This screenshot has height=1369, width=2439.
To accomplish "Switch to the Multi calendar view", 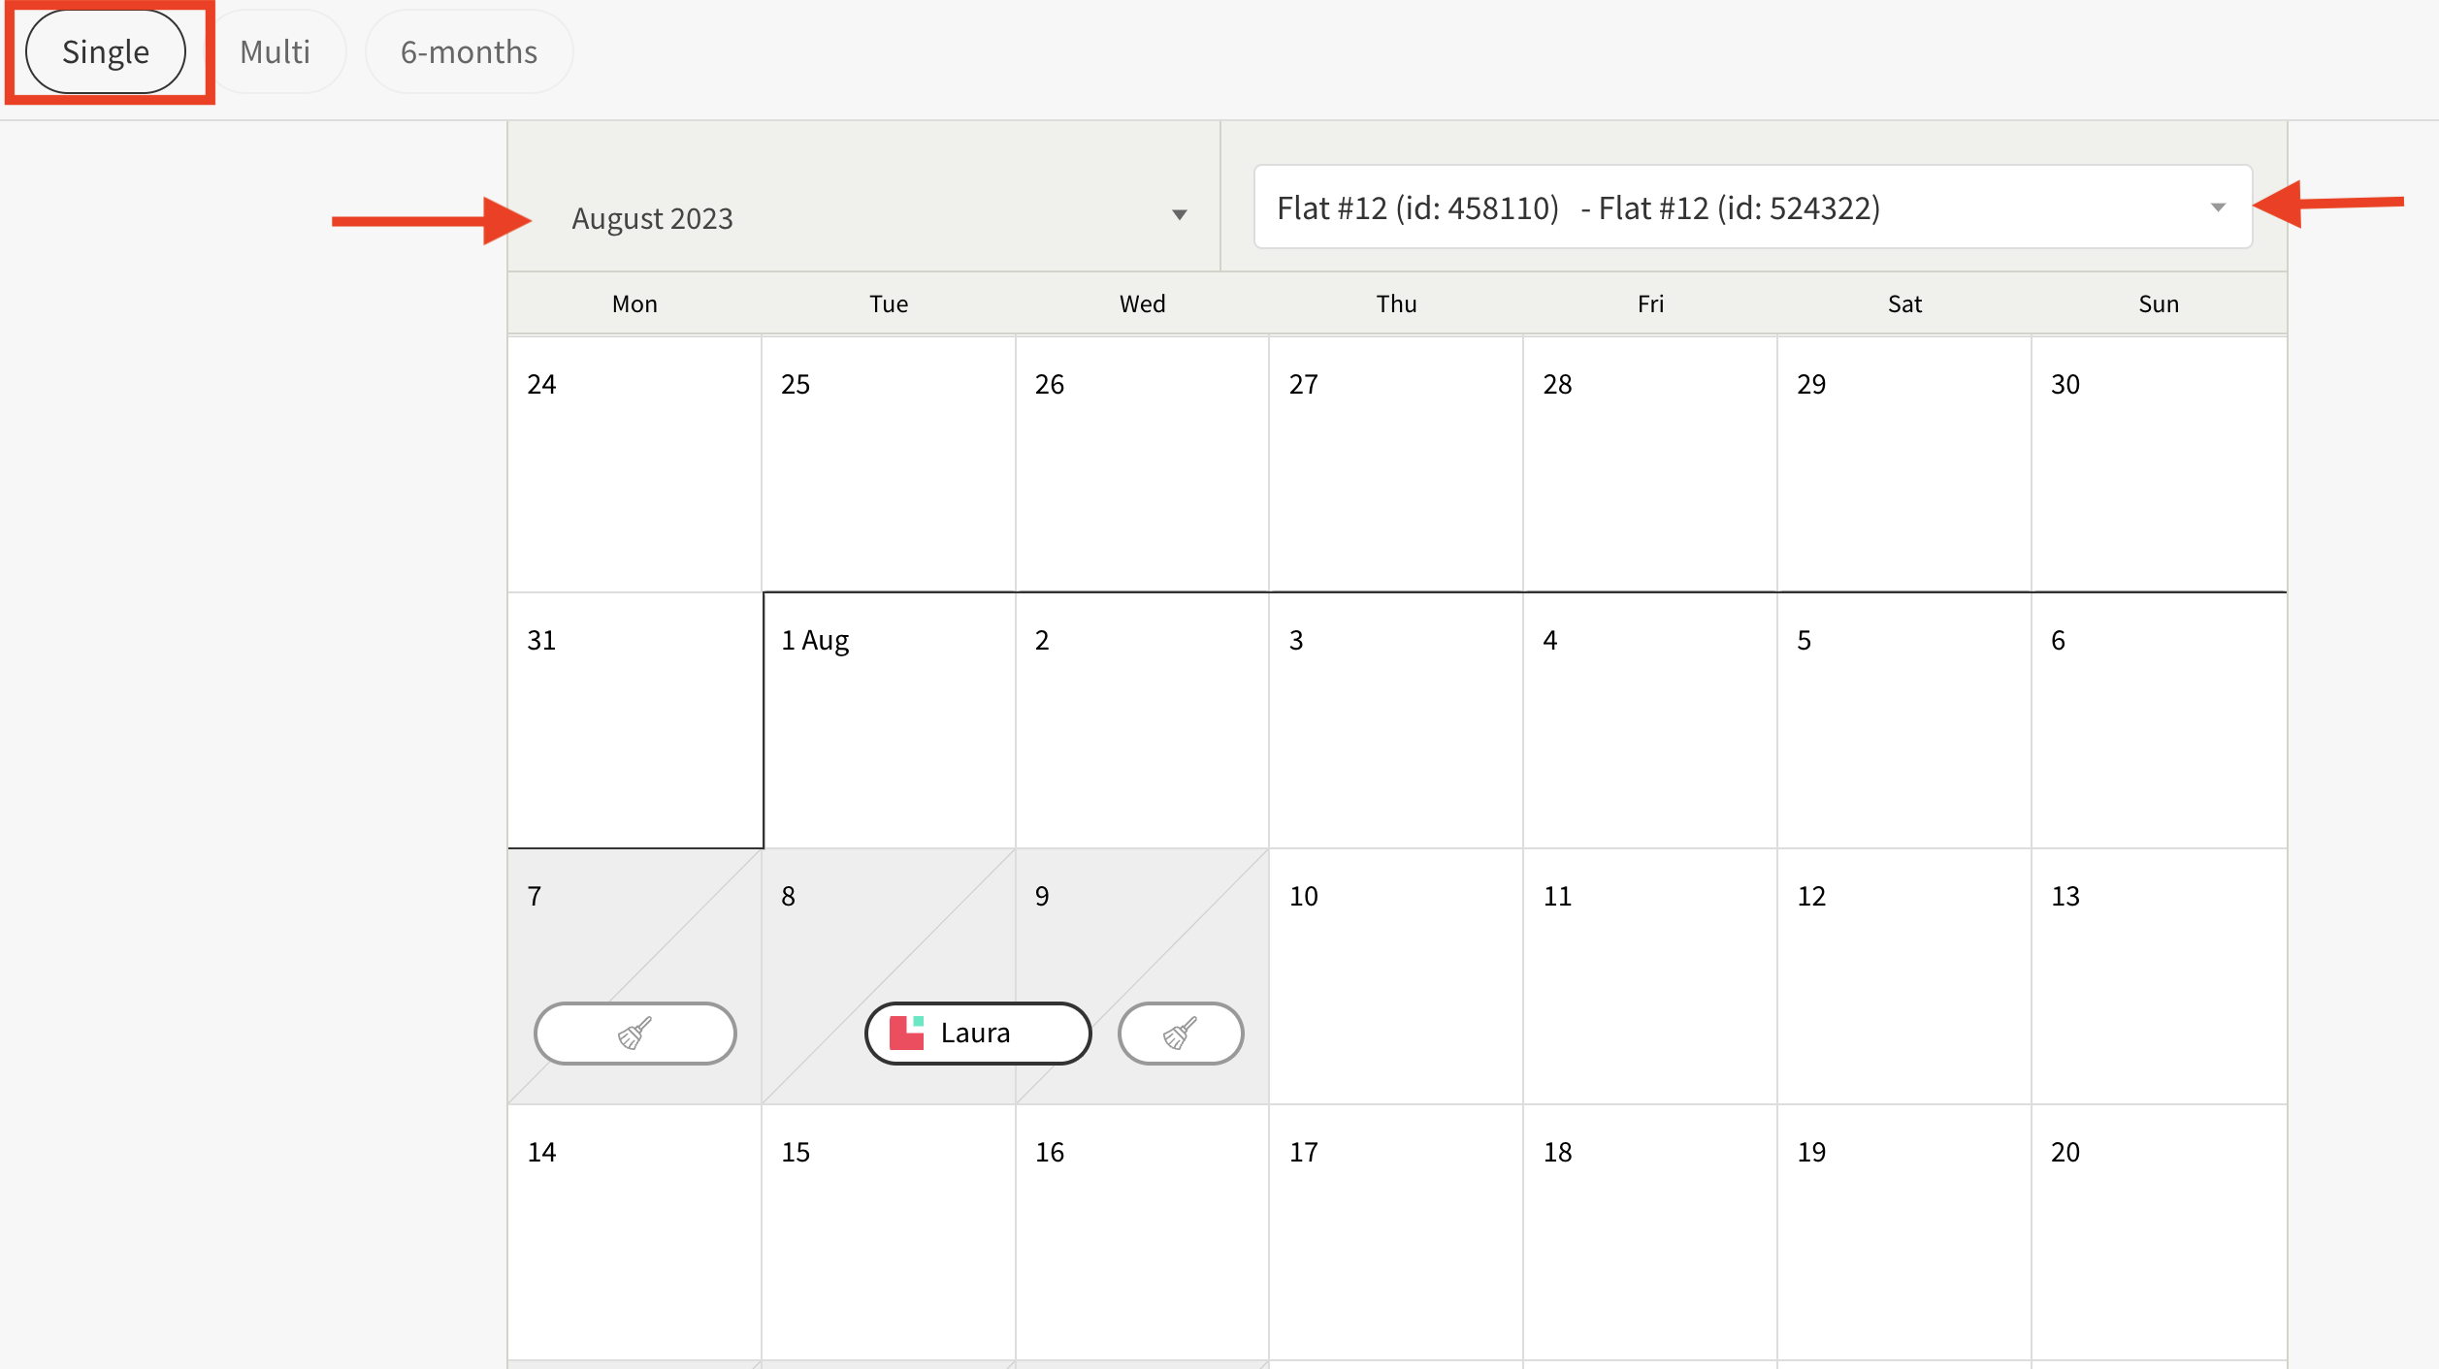I will click(276, 52).
